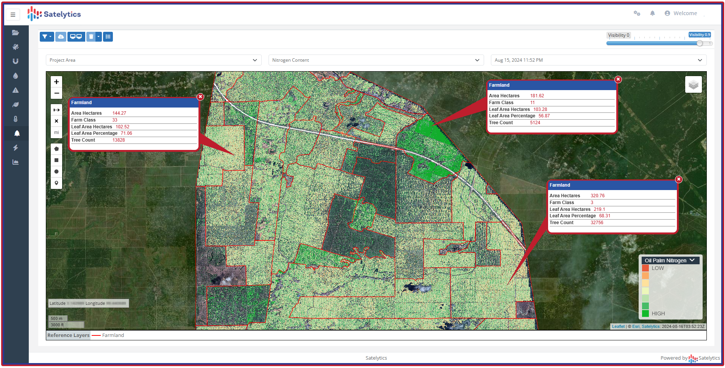Open the filter dropdown menu button
725x368 pixels.
[47, 37]
